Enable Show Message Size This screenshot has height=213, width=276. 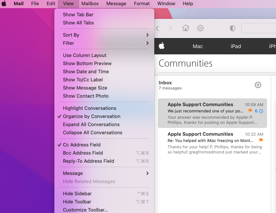(x=104, y=88)
